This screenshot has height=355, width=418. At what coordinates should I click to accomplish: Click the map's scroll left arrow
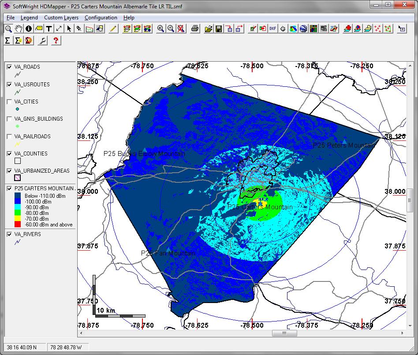pos(81,333)
